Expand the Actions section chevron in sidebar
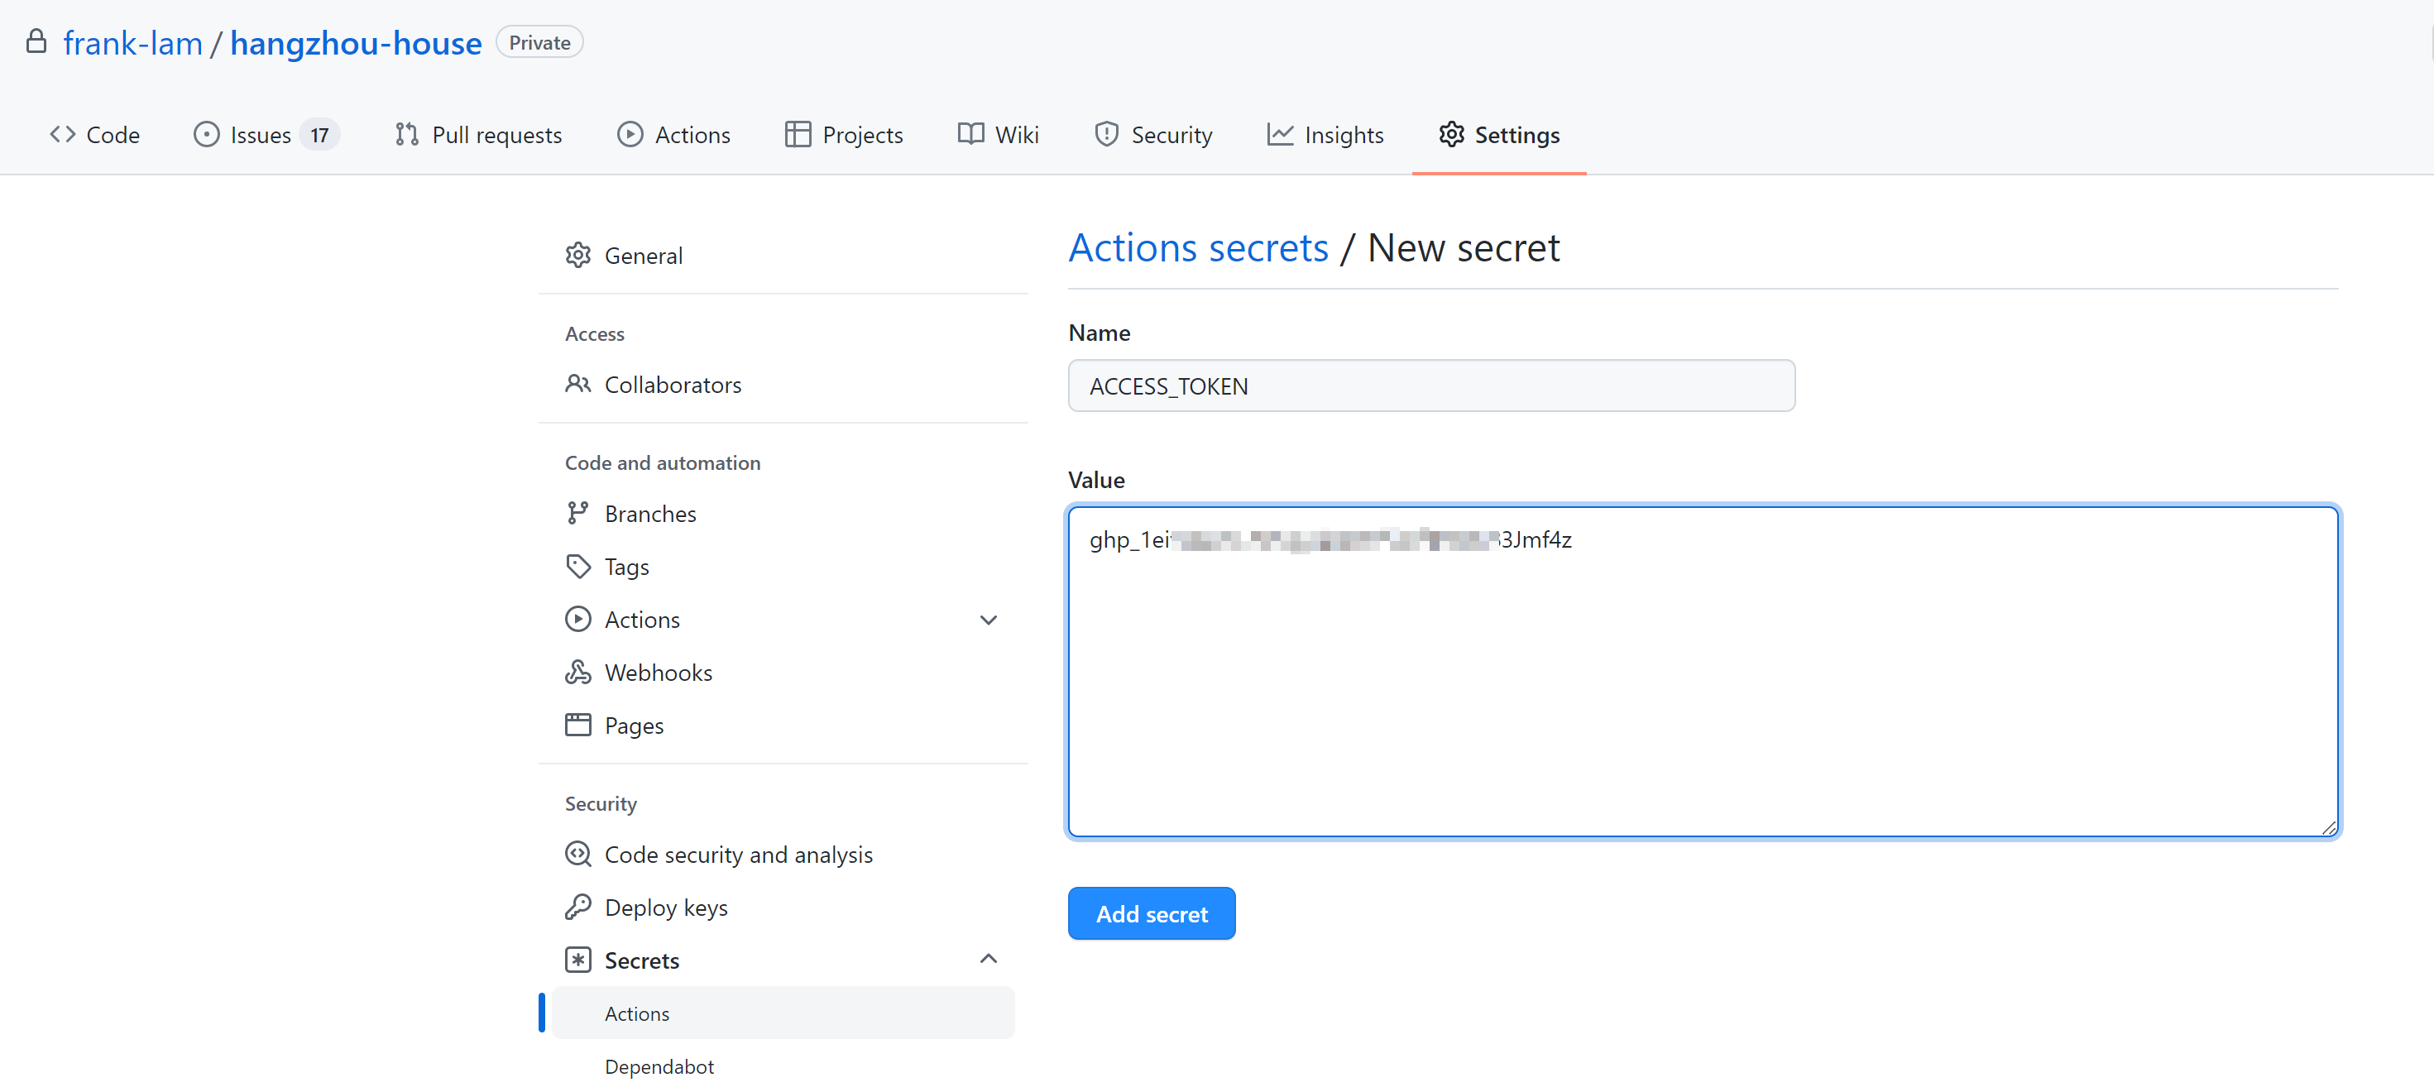Viewport: 2434px width, 1092px height. click(989, 620)
